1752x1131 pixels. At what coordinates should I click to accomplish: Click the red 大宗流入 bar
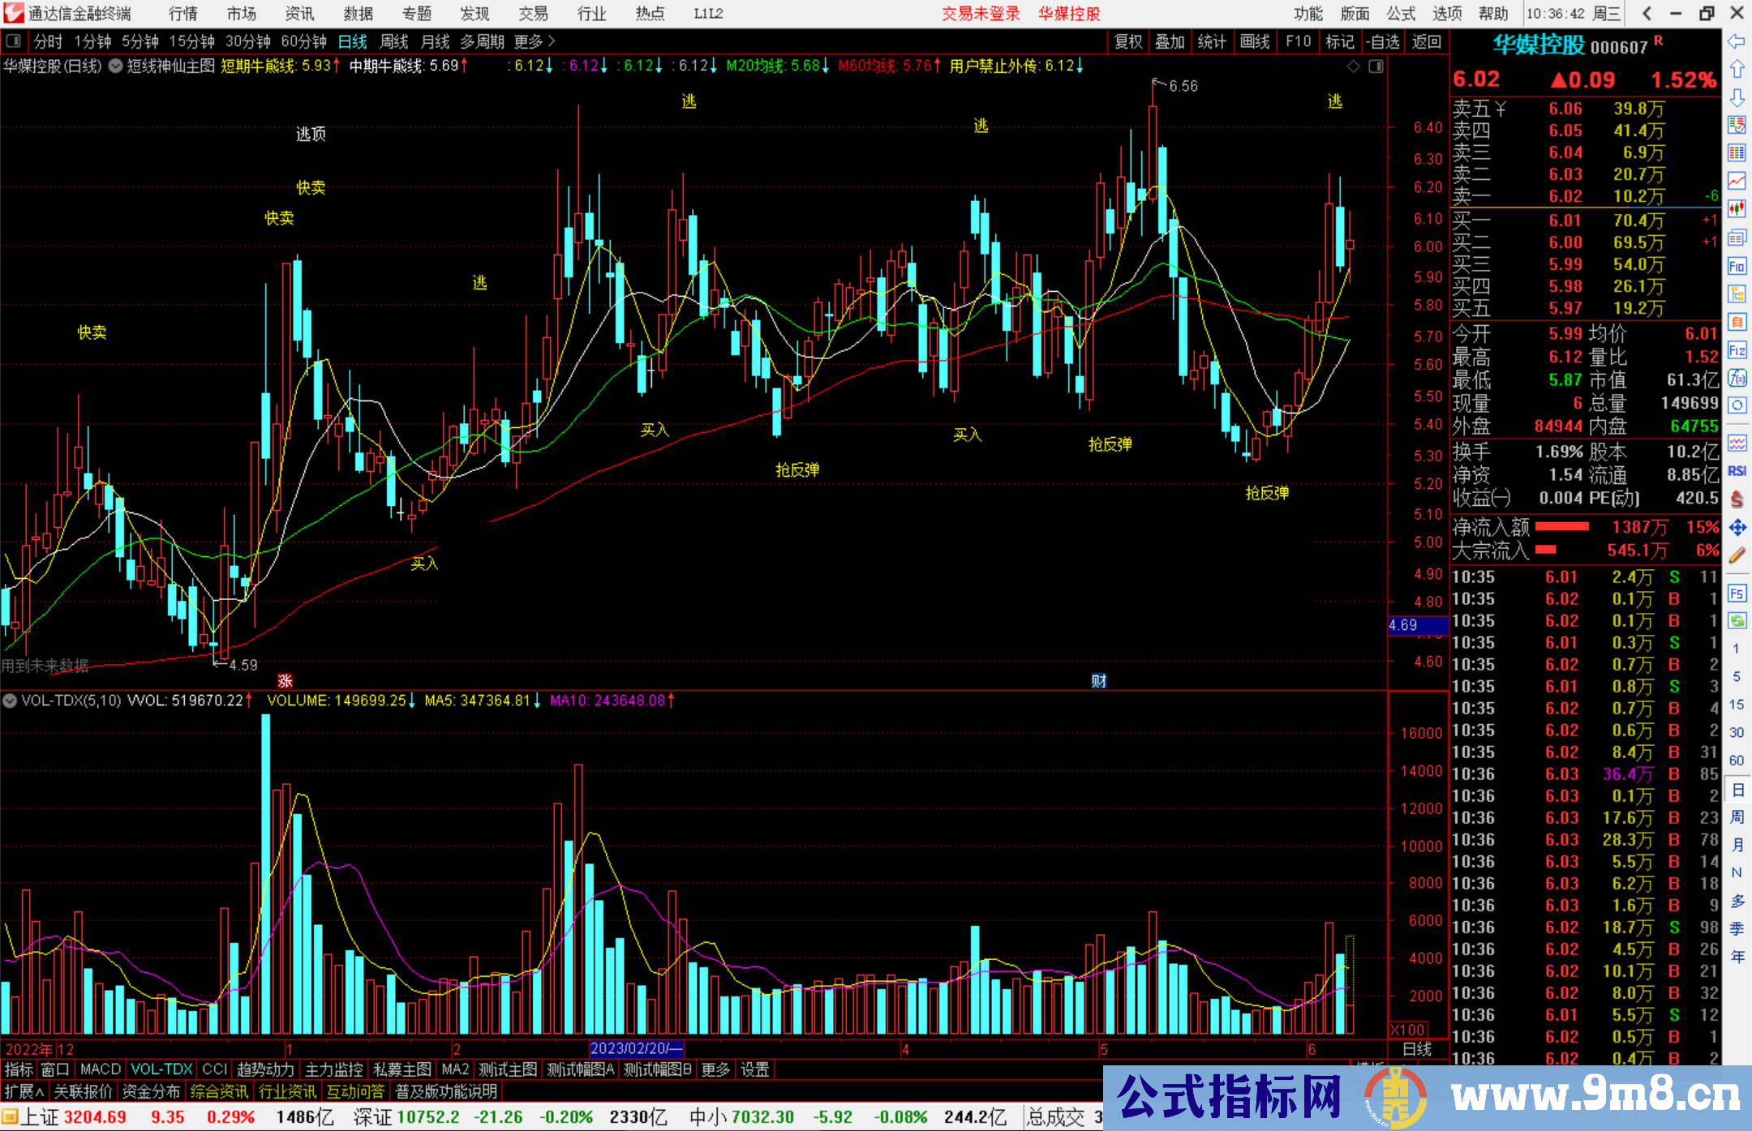coord(1545,550)
